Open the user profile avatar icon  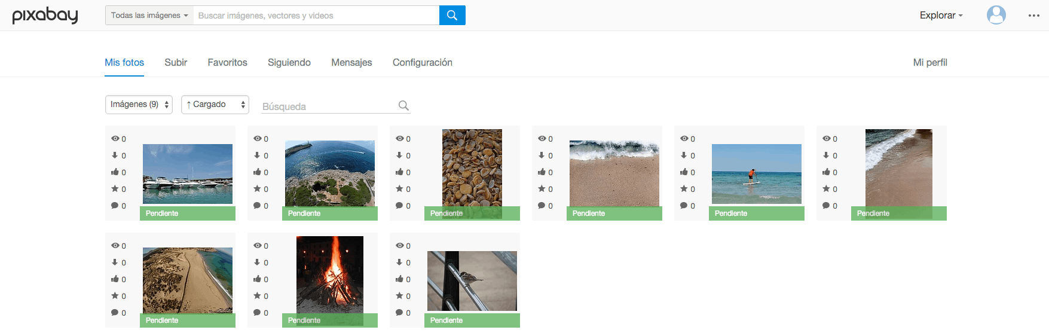click(996, 15)
